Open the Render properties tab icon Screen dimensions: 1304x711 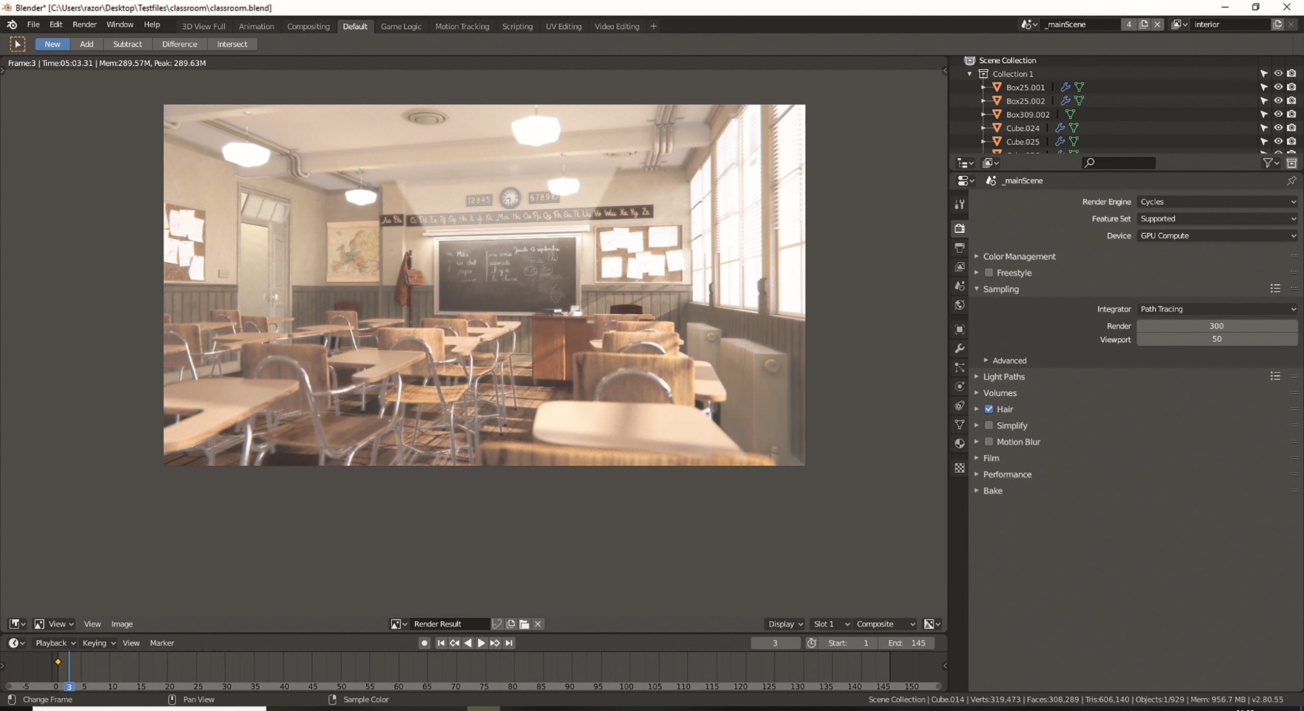click(960, 228)
